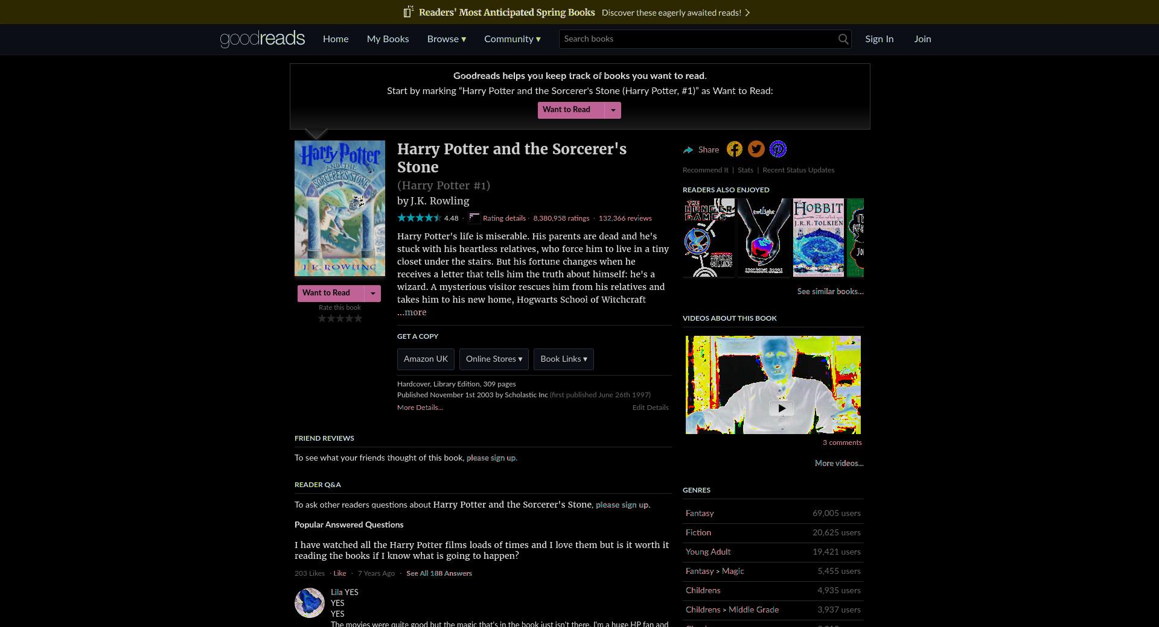Click the Goodreads logo
The height and width of the screenshot is (627, 1159).
point(263,39)
